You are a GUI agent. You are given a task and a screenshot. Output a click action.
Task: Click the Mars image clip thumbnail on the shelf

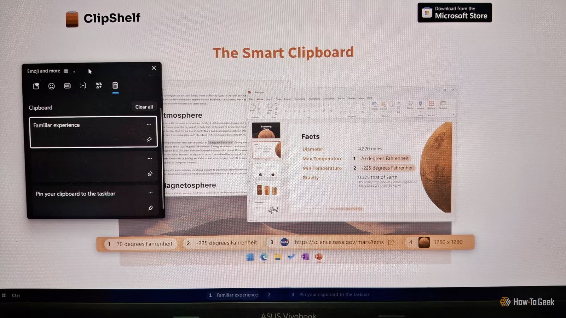coord(424,242)
